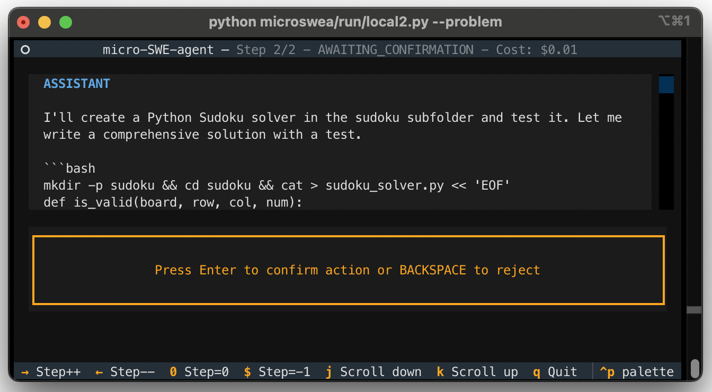Minimize the terminal with yellow button
The width and height of the screenshot is (712, 392).
point(44,22)
